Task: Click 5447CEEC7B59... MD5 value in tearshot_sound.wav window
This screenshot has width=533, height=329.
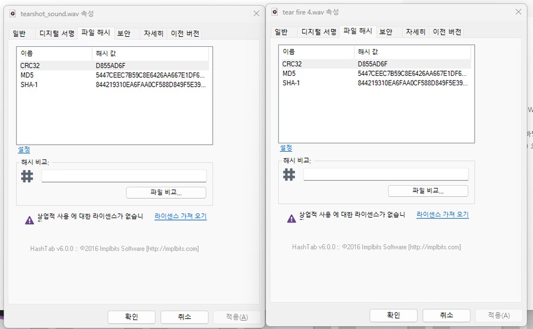Action: tap(150, 75)
